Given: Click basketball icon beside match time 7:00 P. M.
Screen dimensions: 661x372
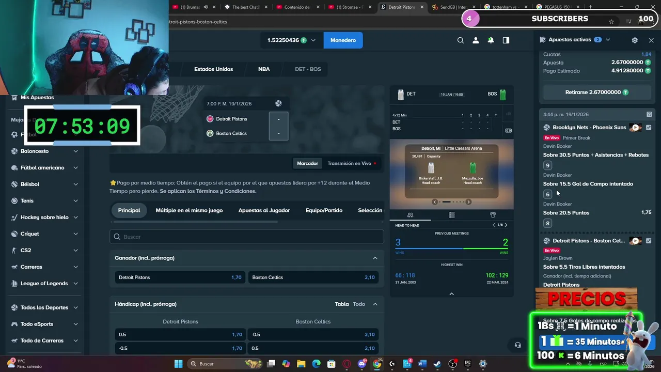Looking at the screenshot, I should click(278, 103).
